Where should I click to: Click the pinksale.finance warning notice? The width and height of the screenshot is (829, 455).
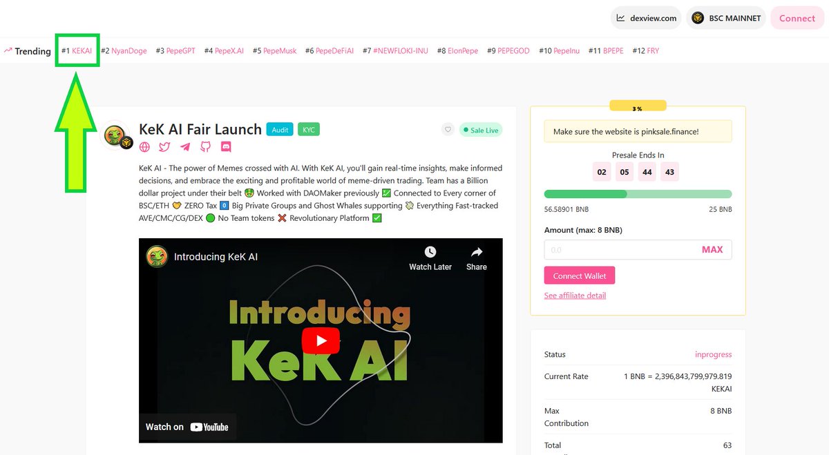click(638, 131)
